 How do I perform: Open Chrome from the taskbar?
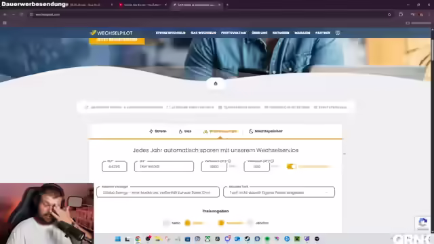tap(138, 239)
